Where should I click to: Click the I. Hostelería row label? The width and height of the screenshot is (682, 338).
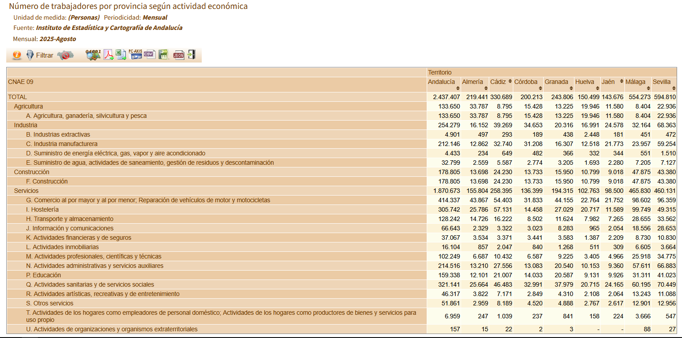[x=42, y=209]
